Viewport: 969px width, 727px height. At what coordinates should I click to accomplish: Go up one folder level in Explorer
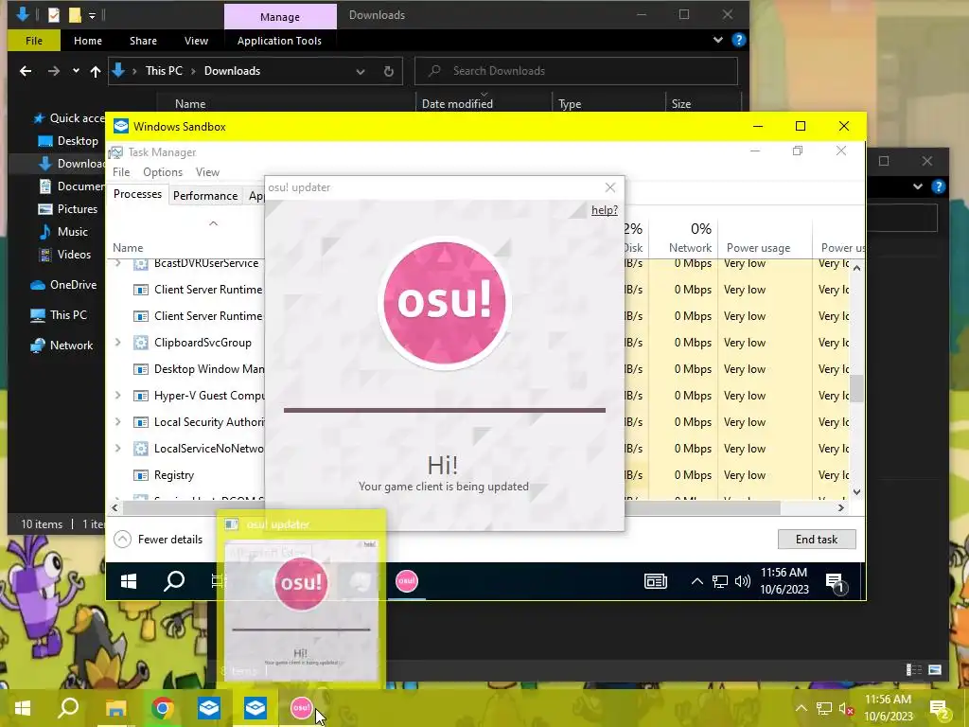coord(96,71)
